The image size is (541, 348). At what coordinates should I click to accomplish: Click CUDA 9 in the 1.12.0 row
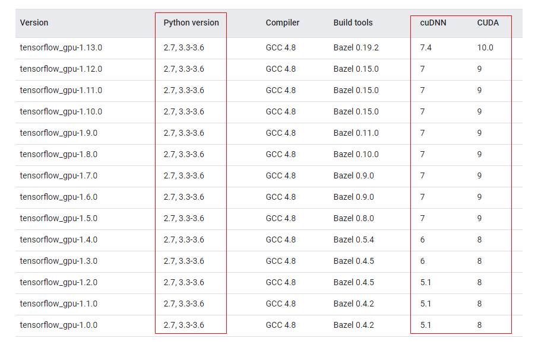pos(479,69)
